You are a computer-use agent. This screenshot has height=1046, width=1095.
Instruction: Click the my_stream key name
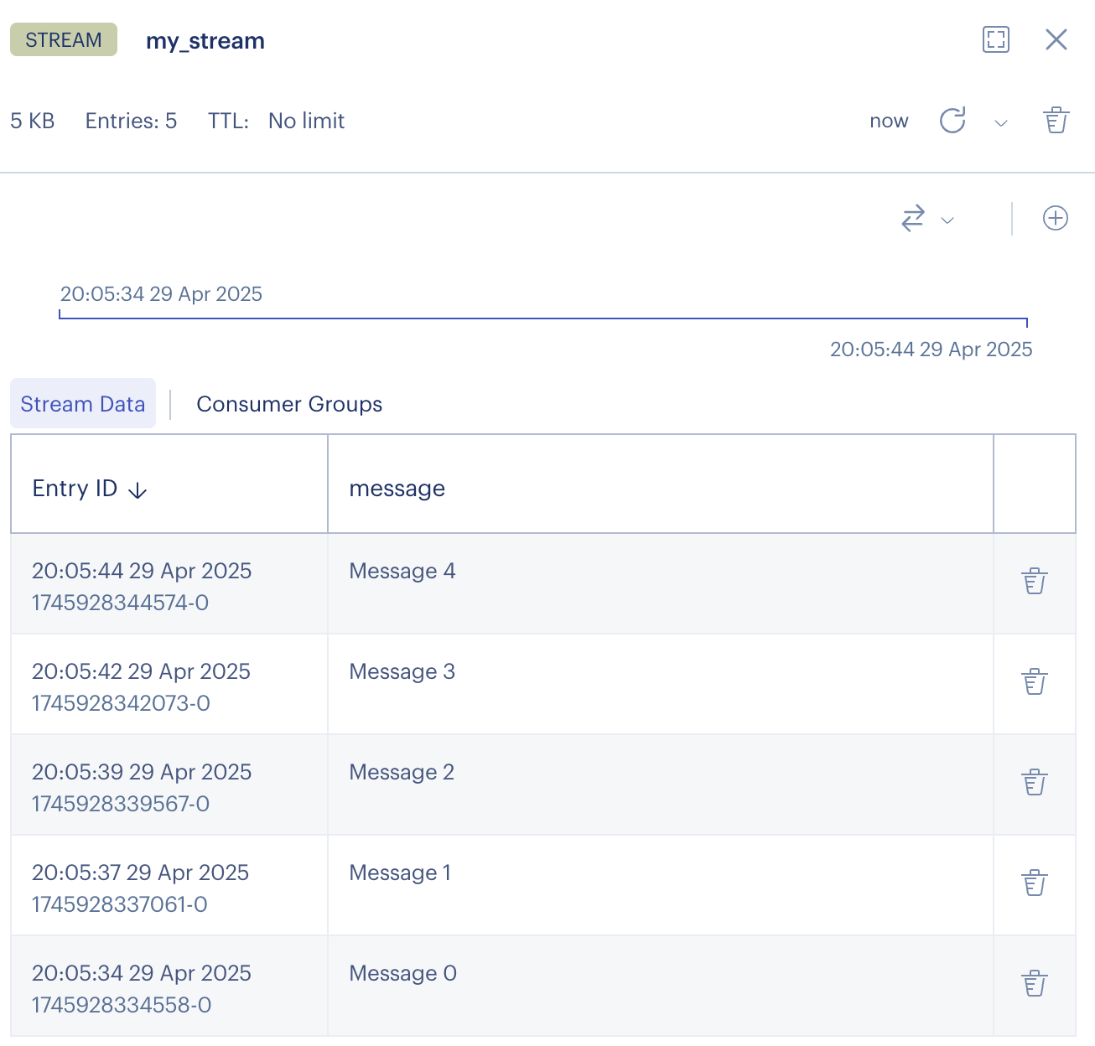[x=205, y=41]
